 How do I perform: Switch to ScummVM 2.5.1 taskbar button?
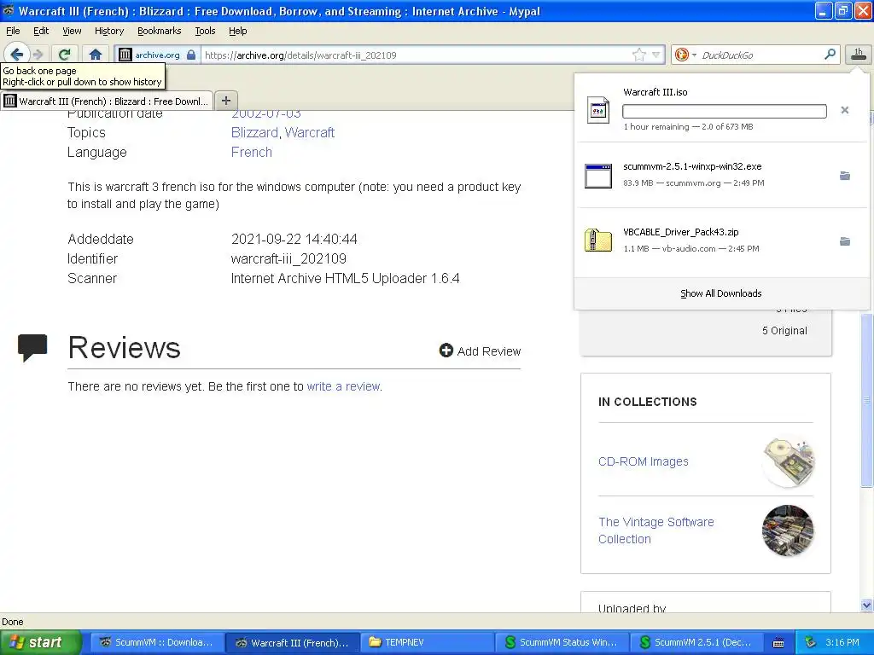pyautogui.click(x=697, y=642)
